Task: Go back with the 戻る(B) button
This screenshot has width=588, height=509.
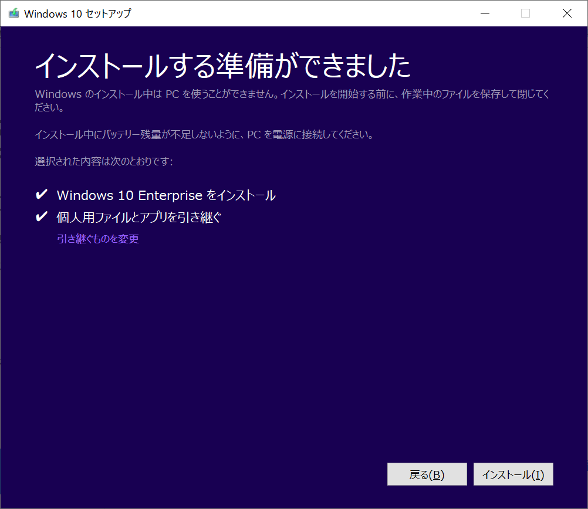Action: (427, 474)
